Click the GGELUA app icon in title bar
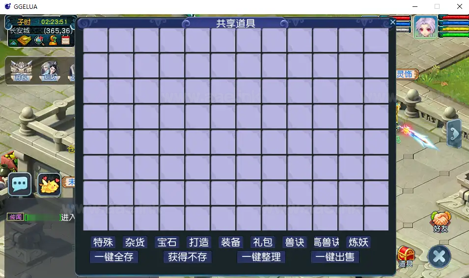The image size is (469, 278). (x=7, y=6)
